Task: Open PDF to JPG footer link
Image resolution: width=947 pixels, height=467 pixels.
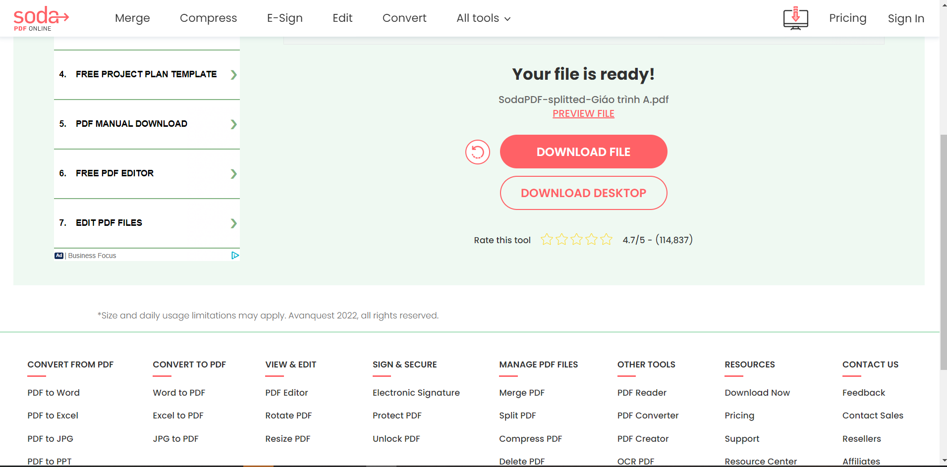Action: 51,439
